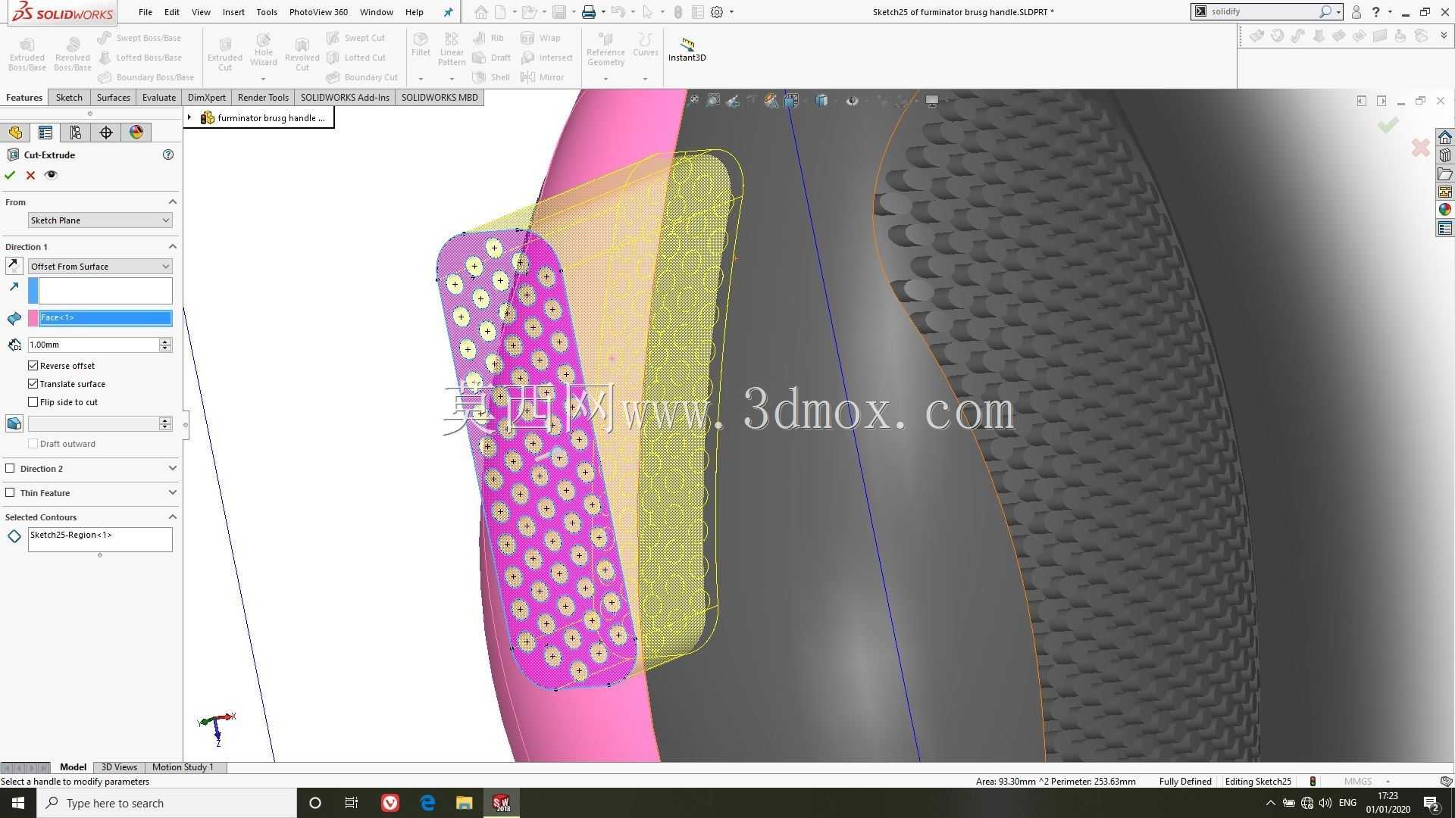Click the pink Face<1> selection color swatch

33,318
